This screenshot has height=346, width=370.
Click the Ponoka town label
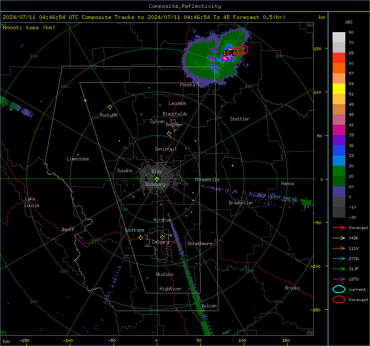(x=187, y=85)
